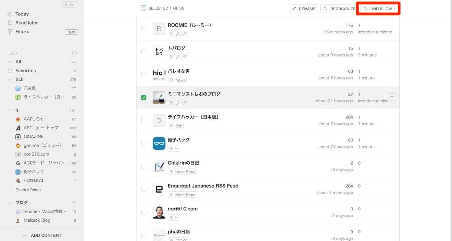
Task: Open AAPL Ch. feed
Action: click(x=33, y=119)
